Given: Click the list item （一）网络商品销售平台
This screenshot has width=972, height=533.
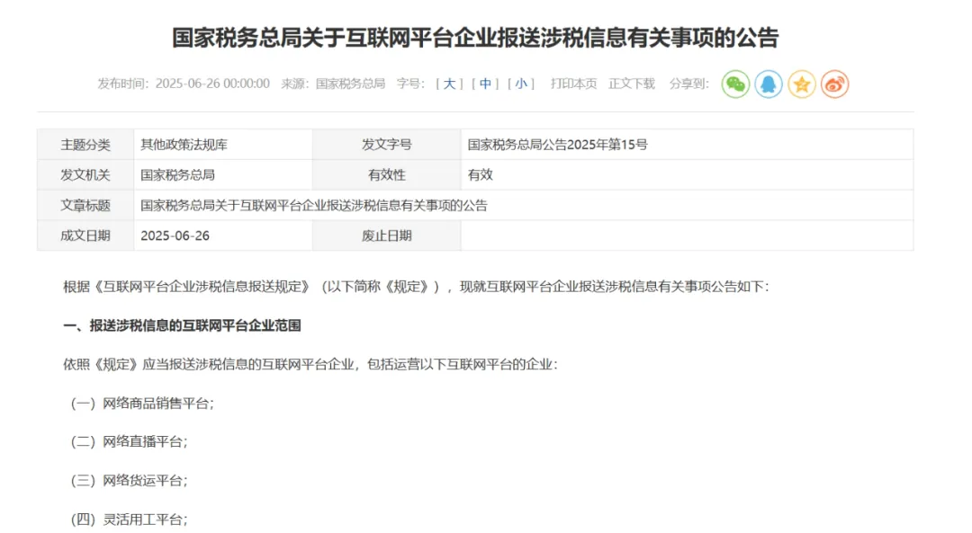Looking at the screenshot, I should [x=142, y=404].
